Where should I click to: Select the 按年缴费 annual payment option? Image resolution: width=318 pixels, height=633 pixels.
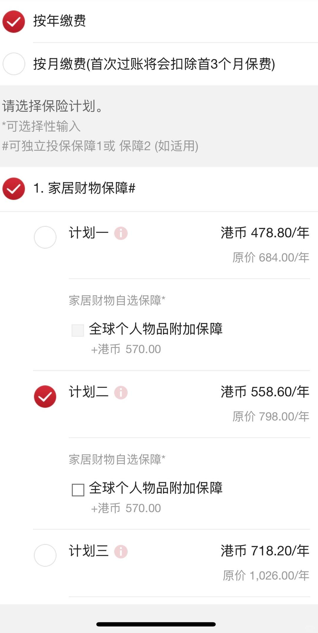[x=14, y=22]
